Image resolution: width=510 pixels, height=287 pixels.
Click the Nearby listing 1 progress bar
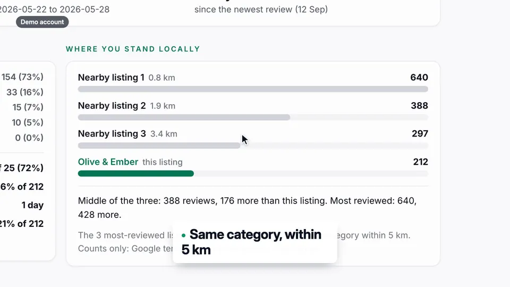pos(253,89)
